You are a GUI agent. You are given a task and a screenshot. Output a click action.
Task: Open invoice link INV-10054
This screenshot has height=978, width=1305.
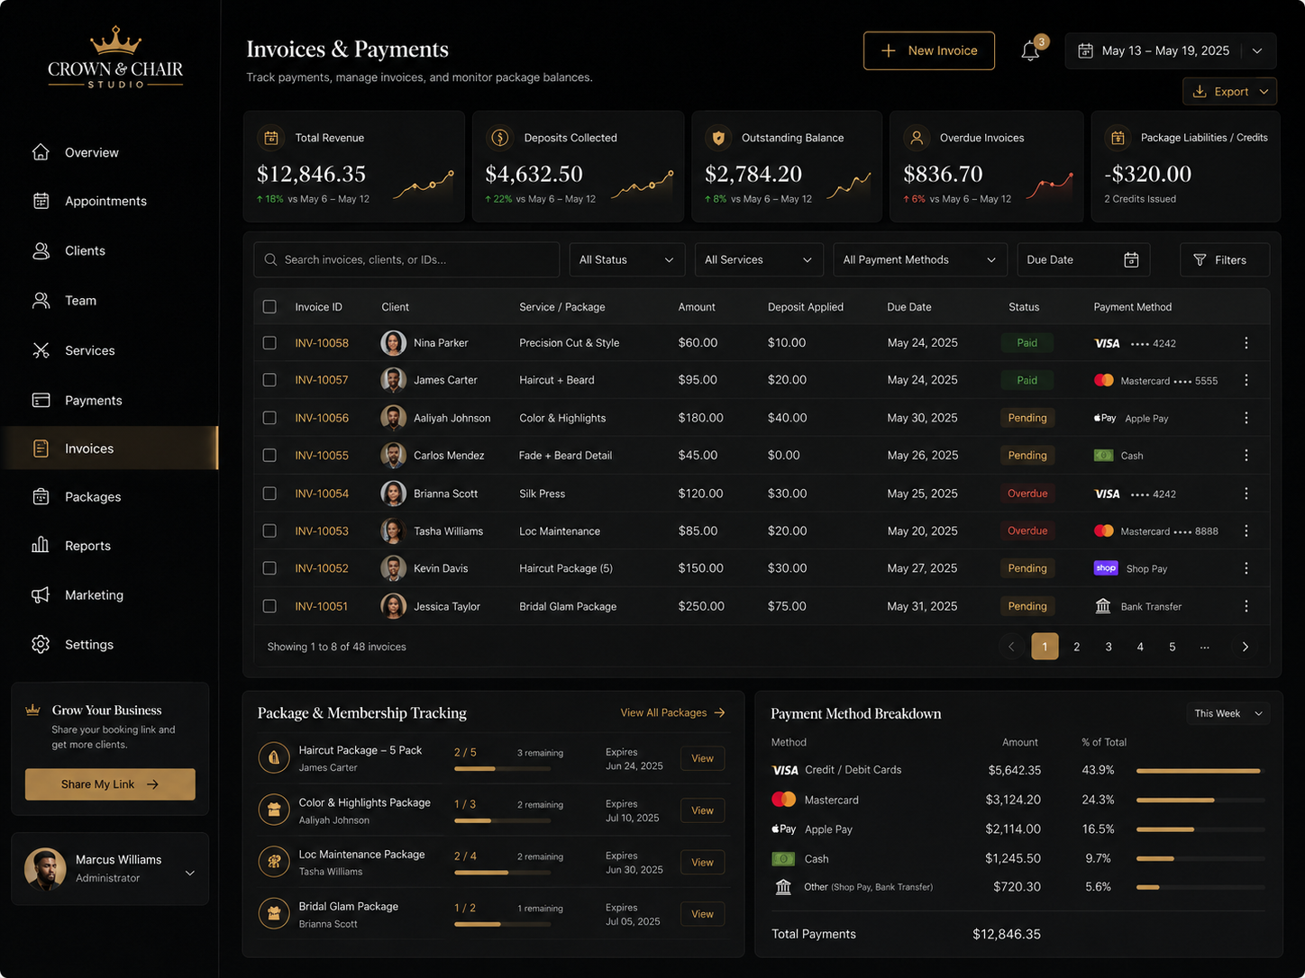322,494
